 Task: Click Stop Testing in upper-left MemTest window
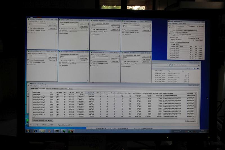pos(52,26)
